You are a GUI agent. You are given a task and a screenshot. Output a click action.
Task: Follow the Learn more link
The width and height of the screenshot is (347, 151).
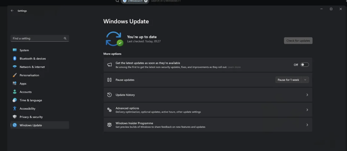(234, 67)
